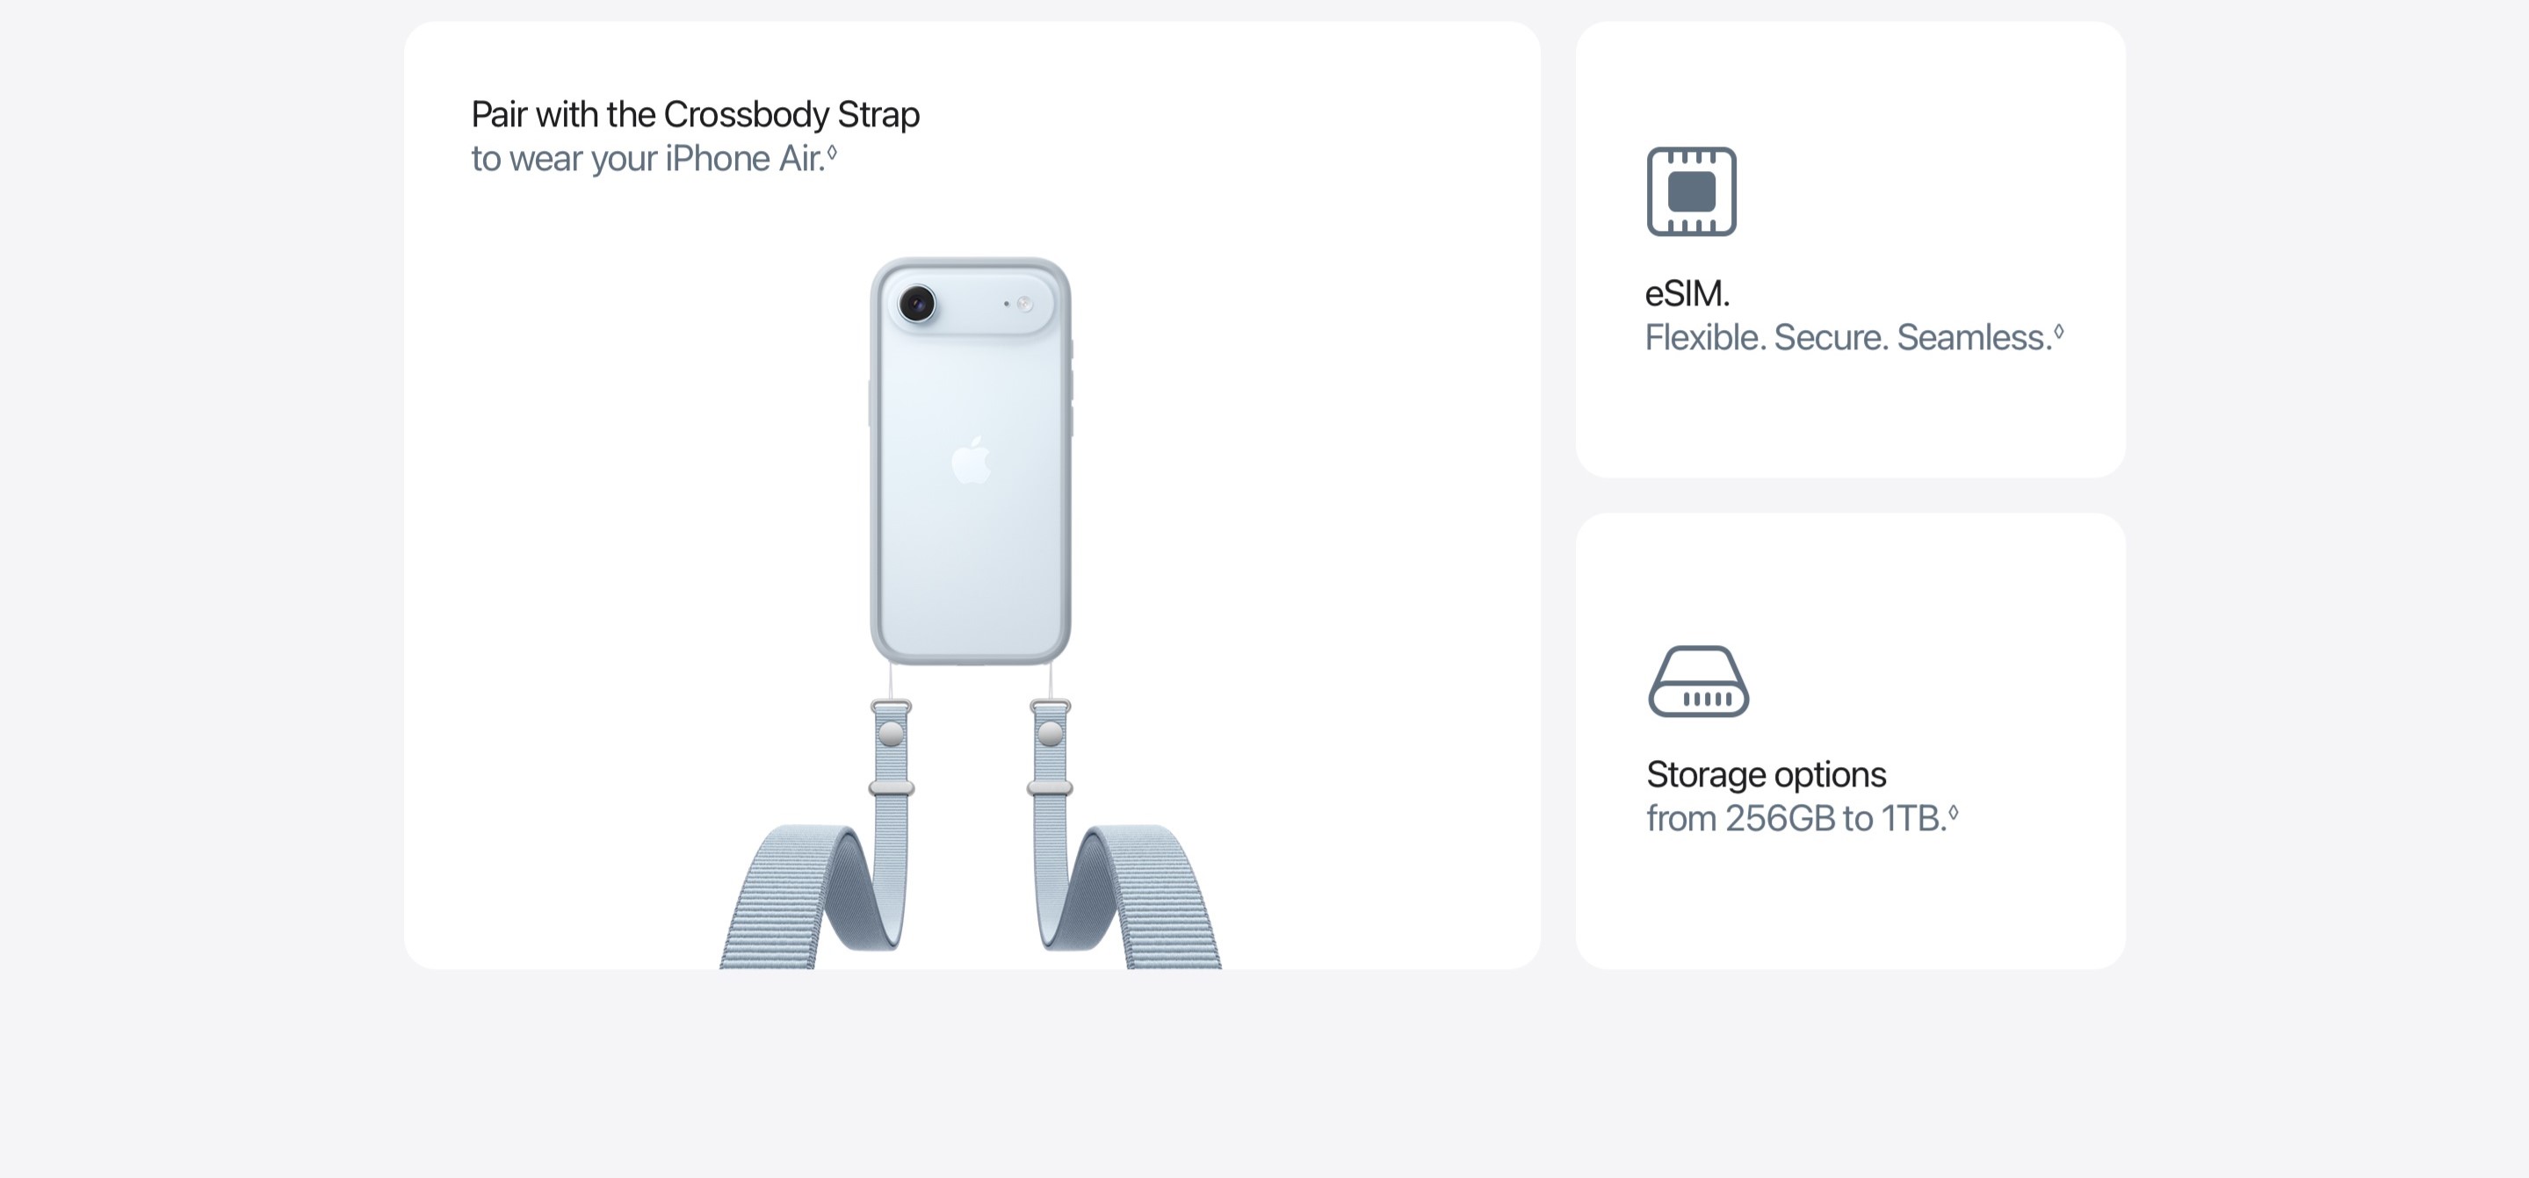Click the light blue iPhone Air case image
2529x1178 pixels.
pos(970,461)
